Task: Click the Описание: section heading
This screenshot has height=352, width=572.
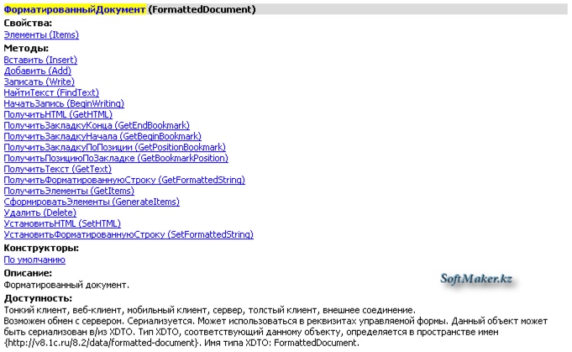Action: click(28, 273)
